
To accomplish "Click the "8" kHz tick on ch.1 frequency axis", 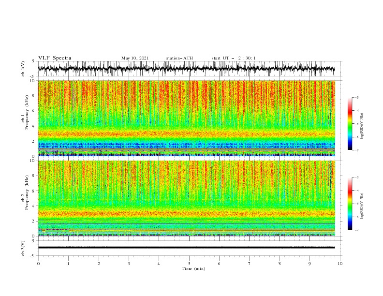I will pos(34,96).
